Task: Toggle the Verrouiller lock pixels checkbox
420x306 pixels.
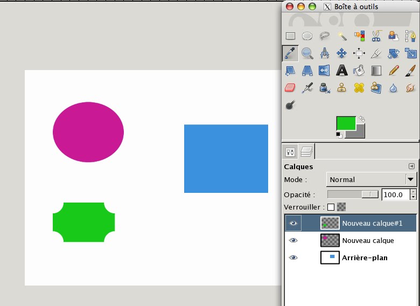Action: pyautogui.click(x=331, y=207)
